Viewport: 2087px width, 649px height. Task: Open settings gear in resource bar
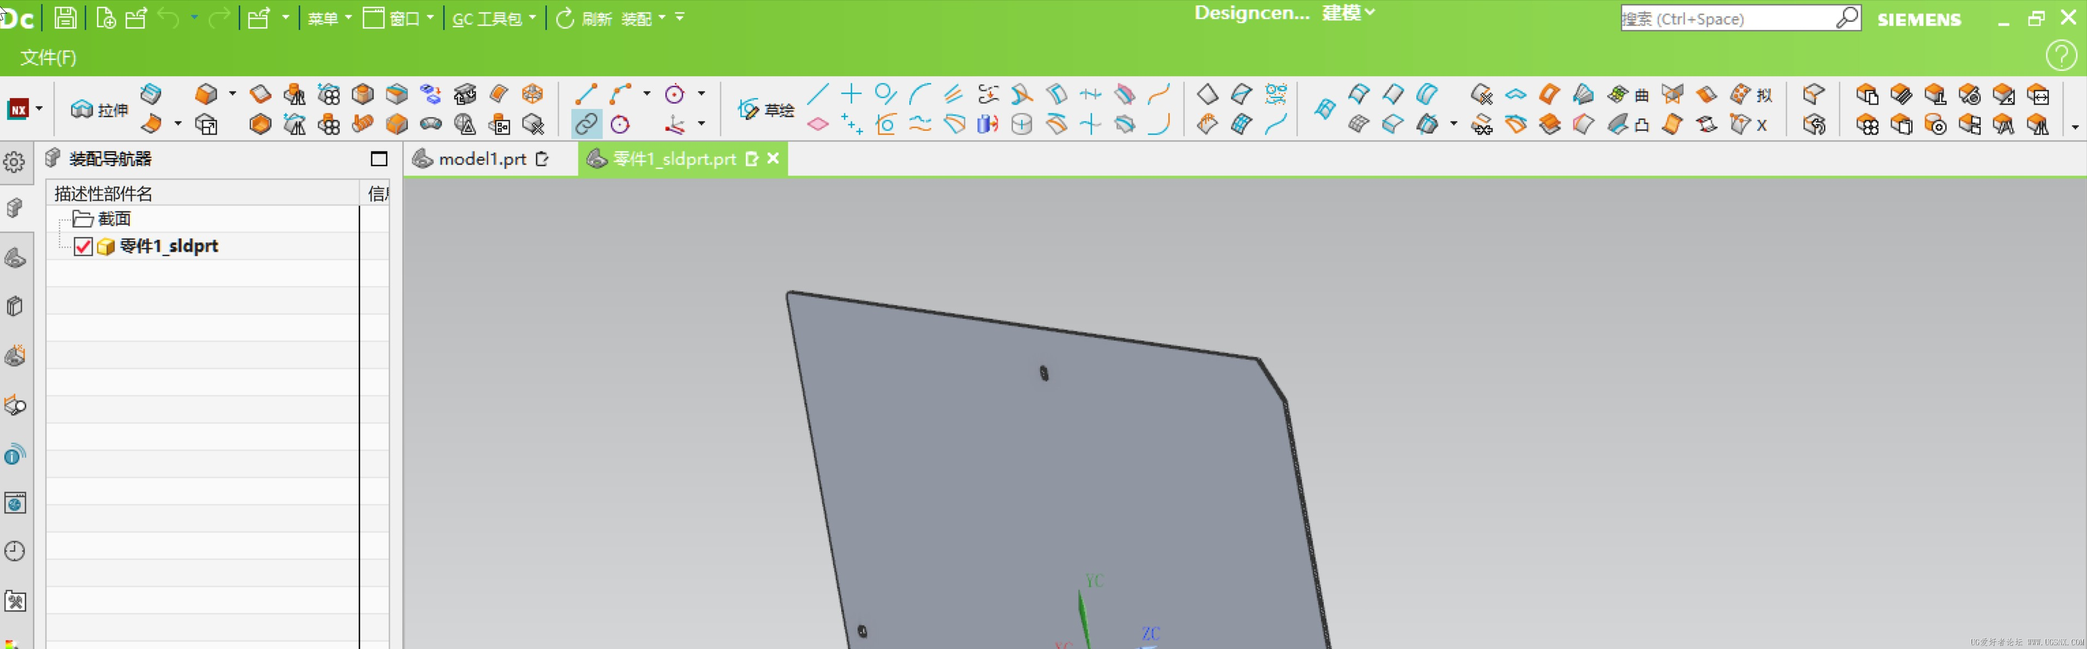click(15, 162)
